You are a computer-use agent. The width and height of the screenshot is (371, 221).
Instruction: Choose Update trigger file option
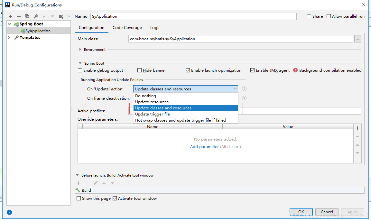point(185,114)
